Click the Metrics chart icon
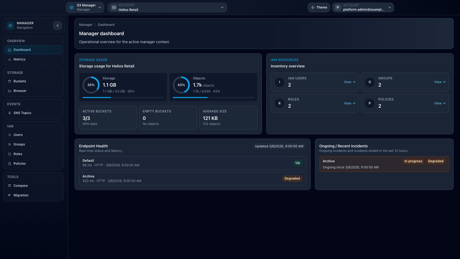This screenshot has height=259, width=460. coord(9,59)
